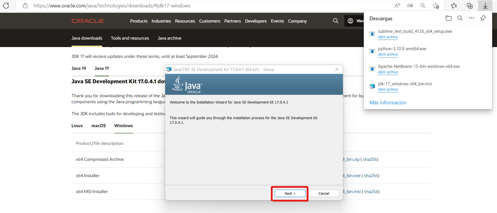Click the x64 Installer row text
Screen dimensions: 497x213
tap(88, 176)
